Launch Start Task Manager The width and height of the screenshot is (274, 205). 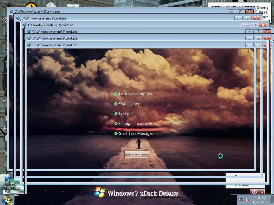pos(133,133)
